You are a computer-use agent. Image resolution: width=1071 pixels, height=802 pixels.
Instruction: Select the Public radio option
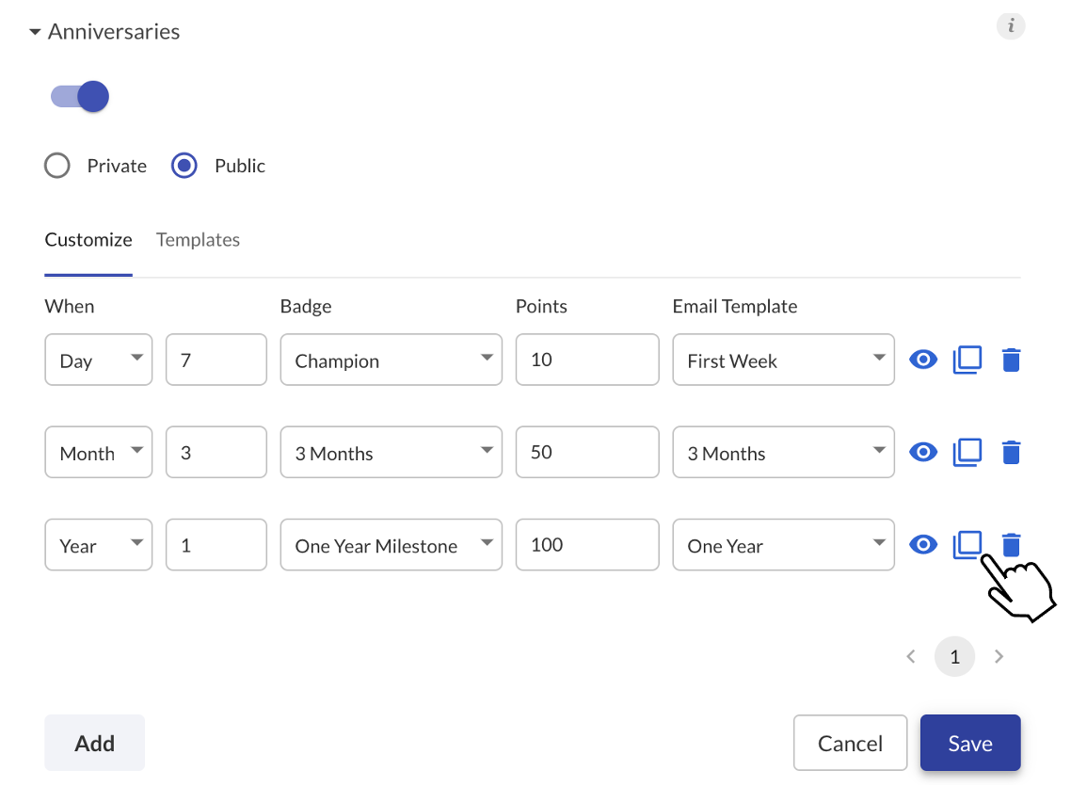[x=184, y=166]
